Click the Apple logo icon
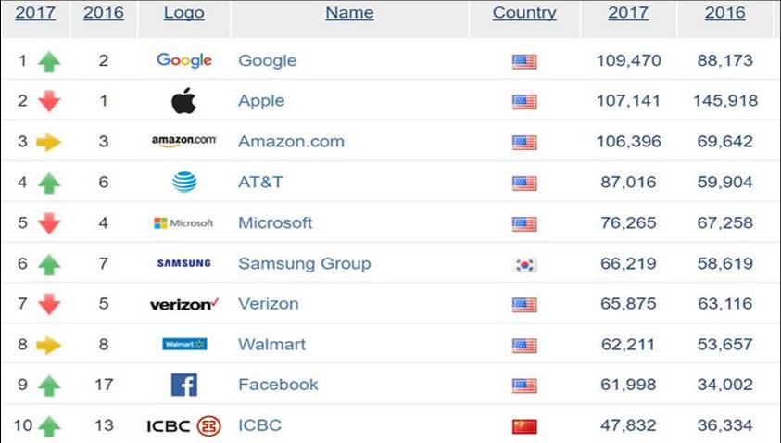Image resolution: width=781 pixels, height=443 pixels. point(183,100)
